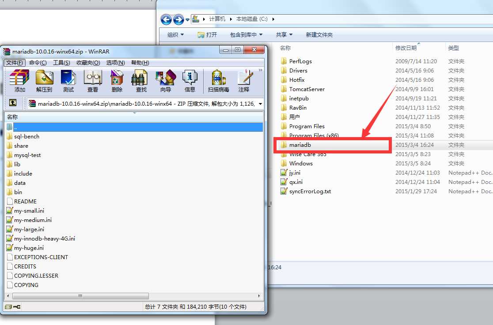Click the Add (添加) toolbar icon in WinRAR
Image resolution: width=493 pixels, height=325 pixels.
coord(19,81)
